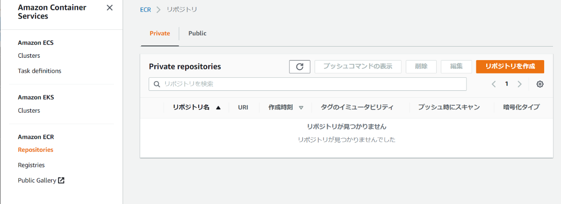The height and width of the screenshot is (204, 561).
Task: Refresh the private repositories list
Action: [300, 67]
